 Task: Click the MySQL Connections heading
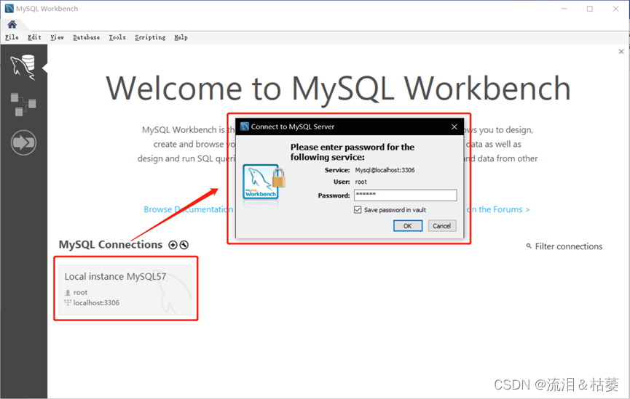click(x=111, y=245)
